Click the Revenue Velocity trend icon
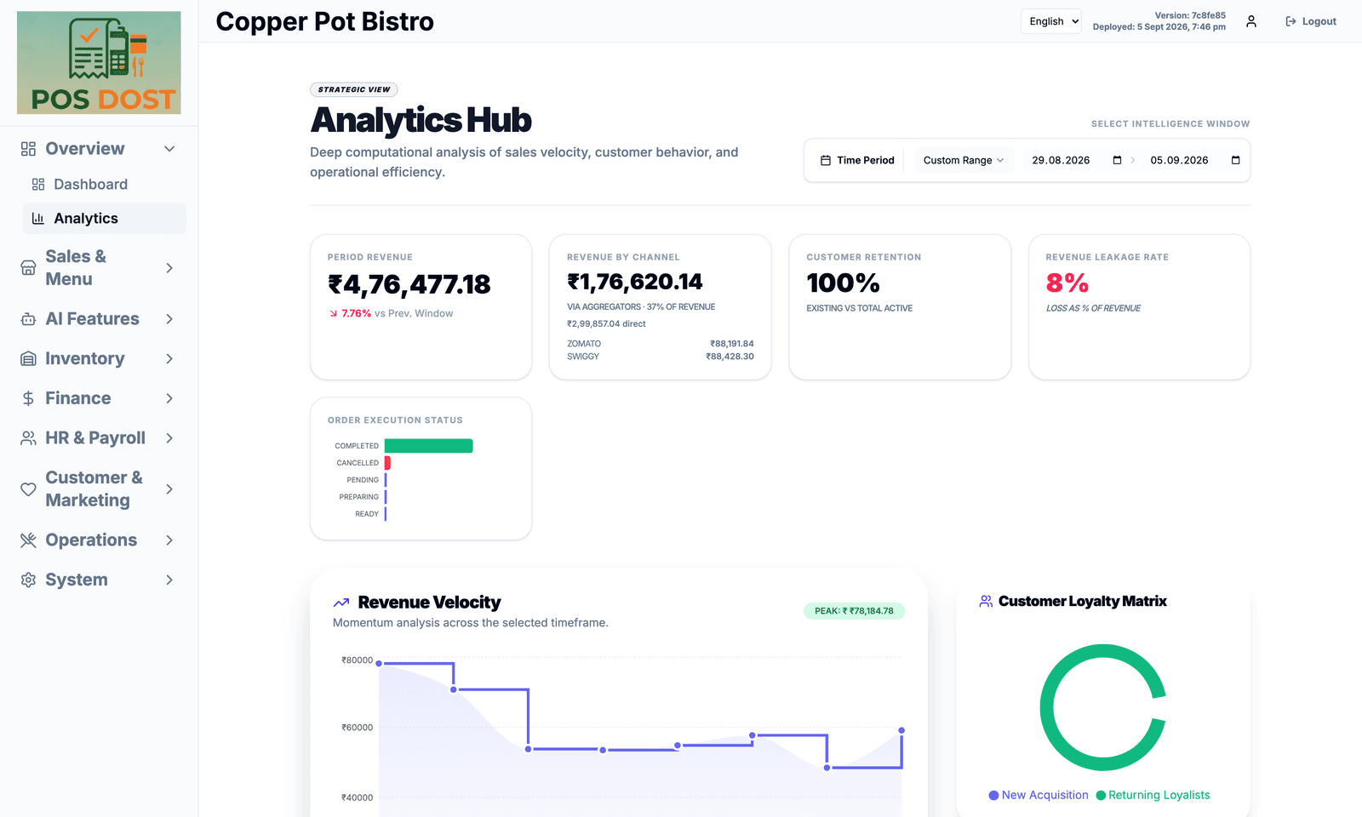Image resolution: width=1362 pixels, height=817 pixels. 341,603
